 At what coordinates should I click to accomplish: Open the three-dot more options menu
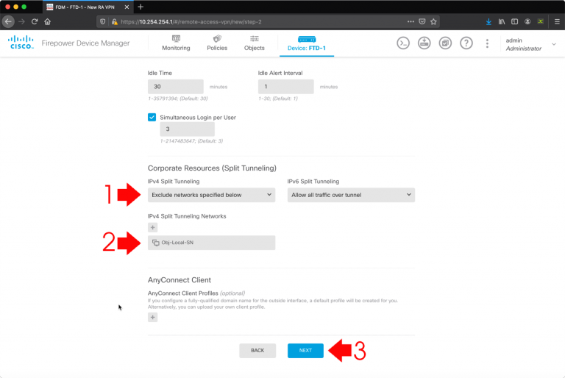tap(487, 43)
